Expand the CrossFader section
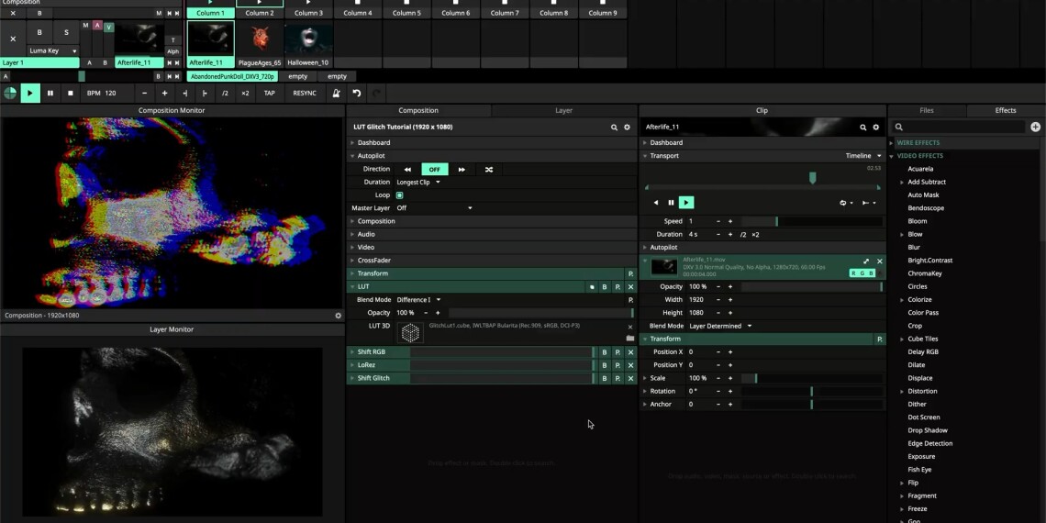The width and height of the screenshot is (1046, 523). (373, 261)
